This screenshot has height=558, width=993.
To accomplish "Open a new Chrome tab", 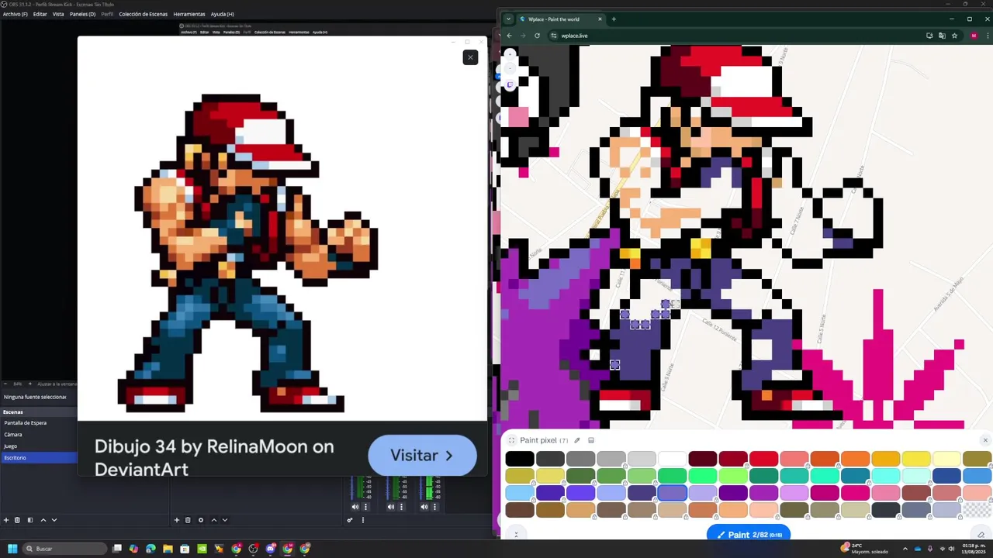I will point(614,19).
